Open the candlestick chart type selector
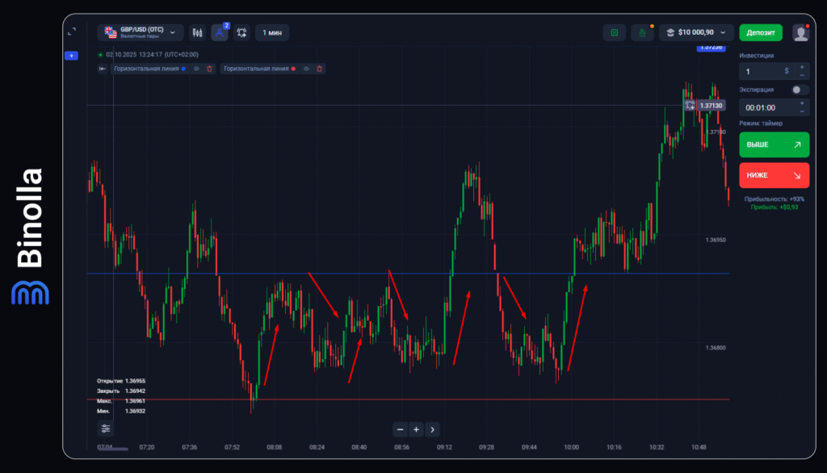827x473 pixels. pos(198,33)
